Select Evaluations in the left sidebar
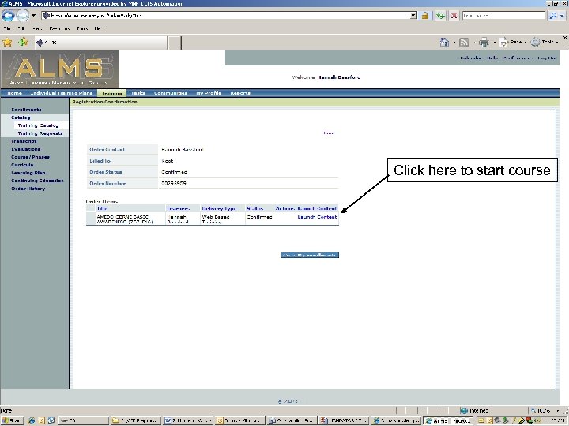 26,149
